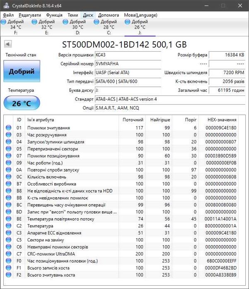
Task: Click the status orb for attribute BC
Action: click(9, 205)
